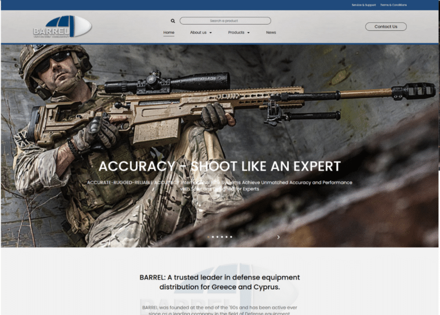
Task: Go to previous slide with left arrow
Action: point(161,237)
